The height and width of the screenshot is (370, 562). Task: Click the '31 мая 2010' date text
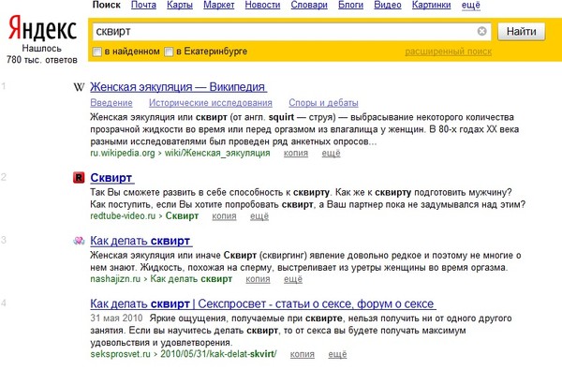point(116,318)
